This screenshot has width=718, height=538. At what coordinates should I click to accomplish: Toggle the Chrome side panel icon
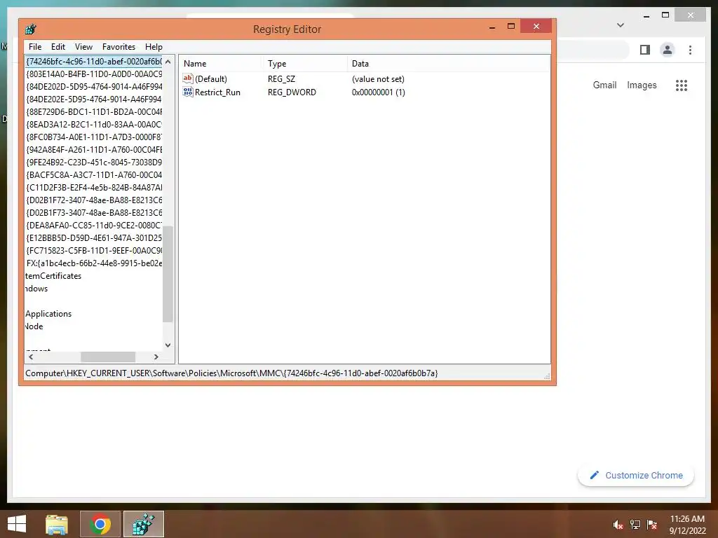click(x=645, y=50)
